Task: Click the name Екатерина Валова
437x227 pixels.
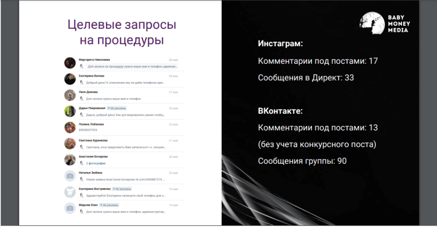Action: pos(91,76)
